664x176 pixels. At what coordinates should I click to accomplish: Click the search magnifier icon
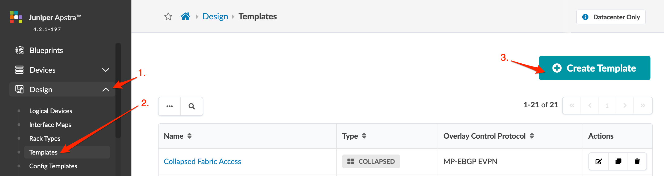(x=192, y=106)
